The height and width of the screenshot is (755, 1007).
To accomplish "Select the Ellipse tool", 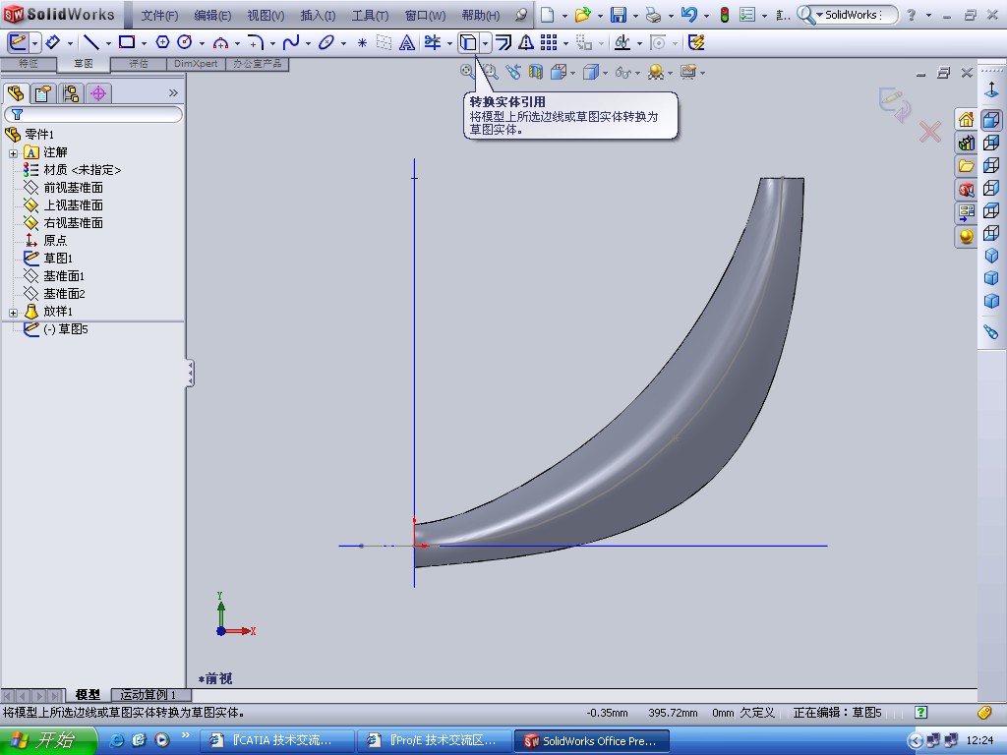I will [x=326, y=43].
